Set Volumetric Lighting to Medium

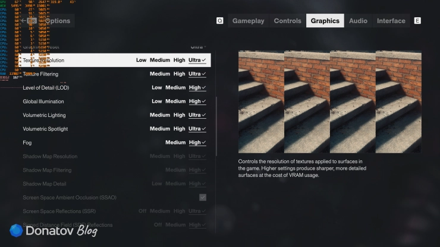[160, 115]
